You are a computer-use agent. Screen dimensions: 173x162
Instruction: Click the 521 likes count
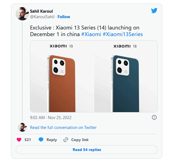coord(28,140)
